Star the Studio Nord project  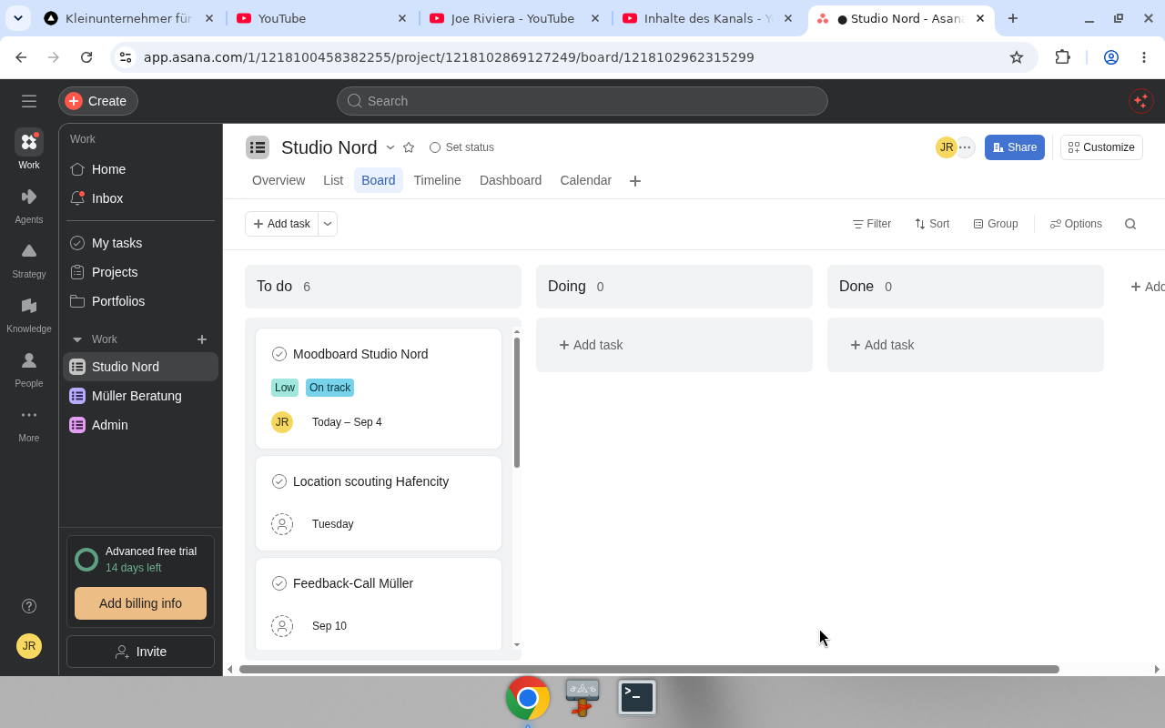click(x=409, y=147)
